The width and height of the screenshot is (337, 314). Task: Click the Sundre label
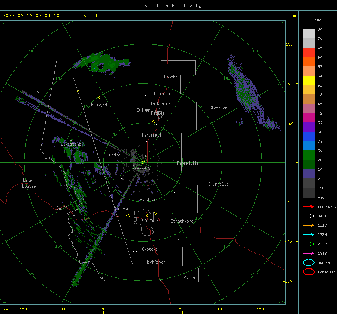(x=113, y=155)
